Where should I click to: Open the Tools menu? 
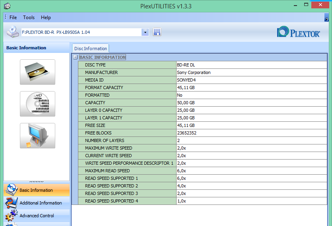[29, 18]
